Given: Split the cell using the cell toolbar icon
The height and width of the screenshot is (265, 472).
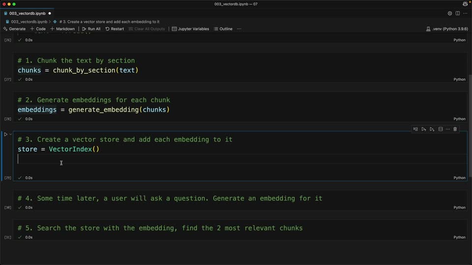Looking at the screenshot, I should click(x=441, y=129).
